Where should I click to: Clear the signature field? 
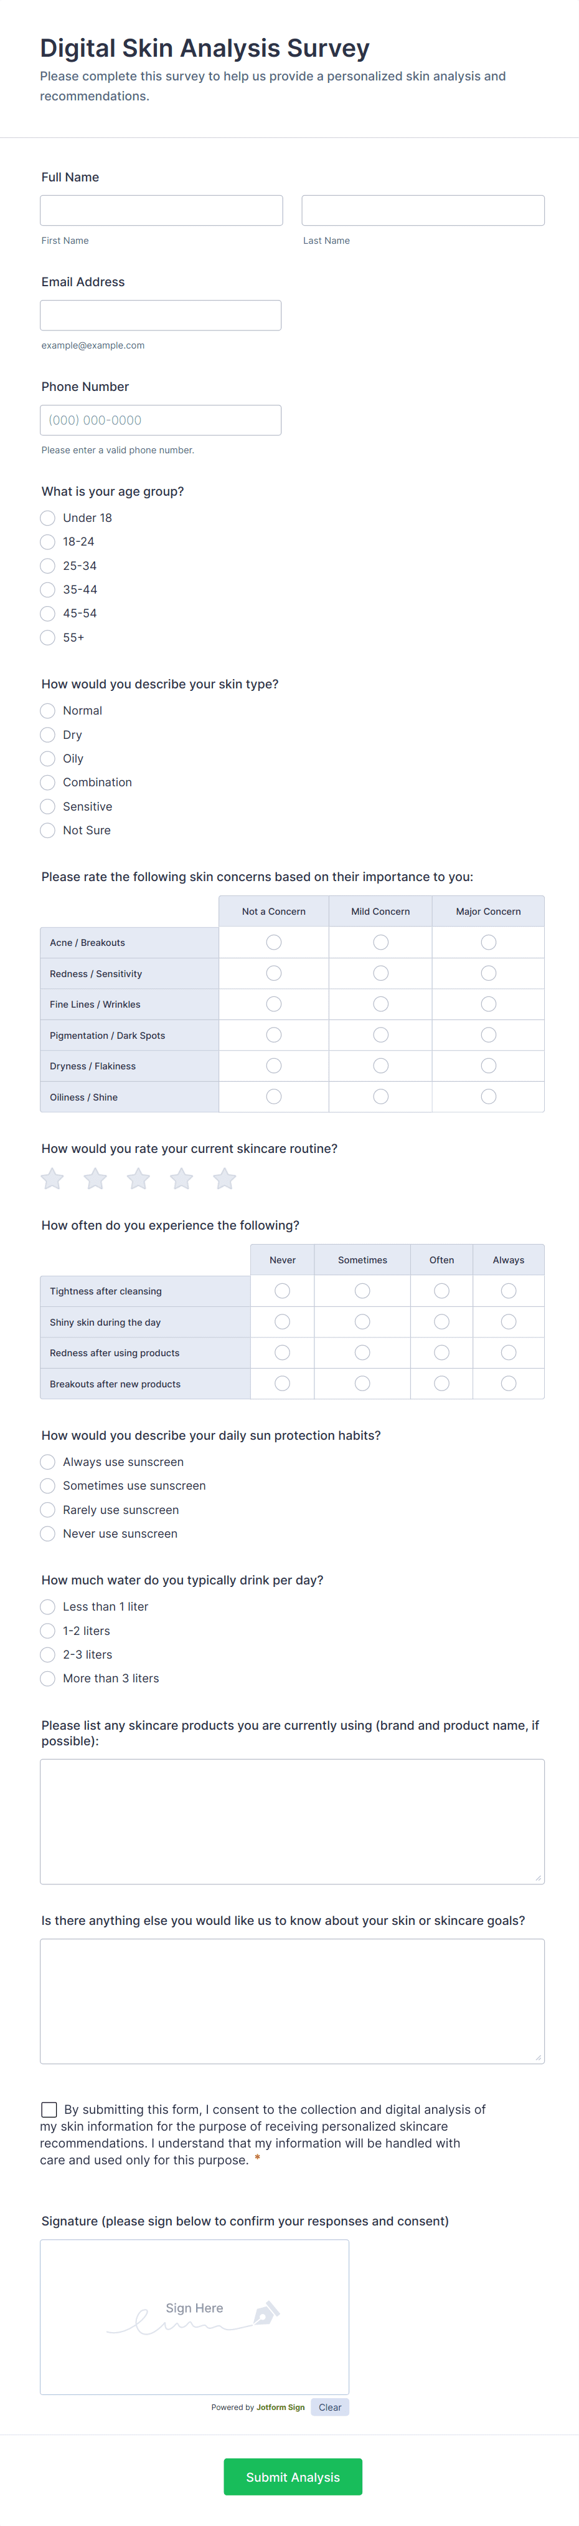pyautogui.click(x=329, y=2408)
